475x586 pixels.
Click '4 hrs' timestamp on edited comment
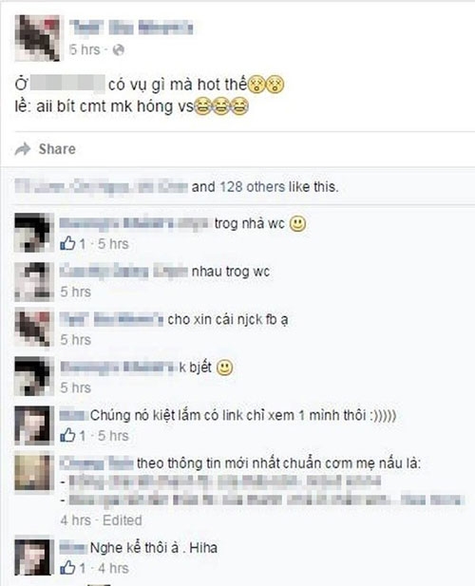75,520
